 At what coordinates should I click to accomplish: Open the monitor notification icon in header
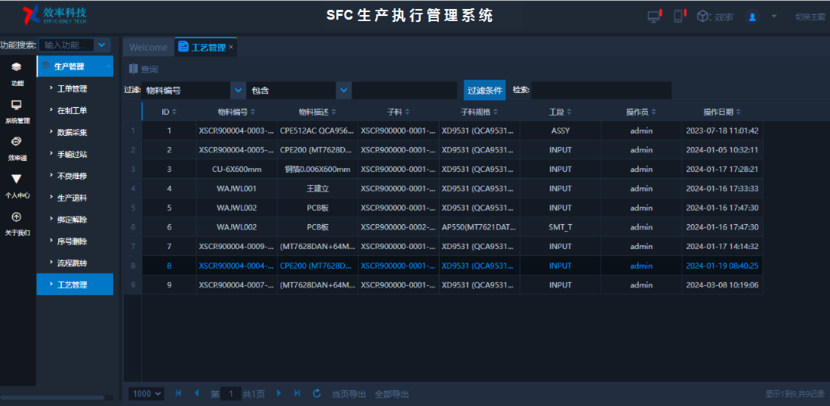tap(654, 17)
